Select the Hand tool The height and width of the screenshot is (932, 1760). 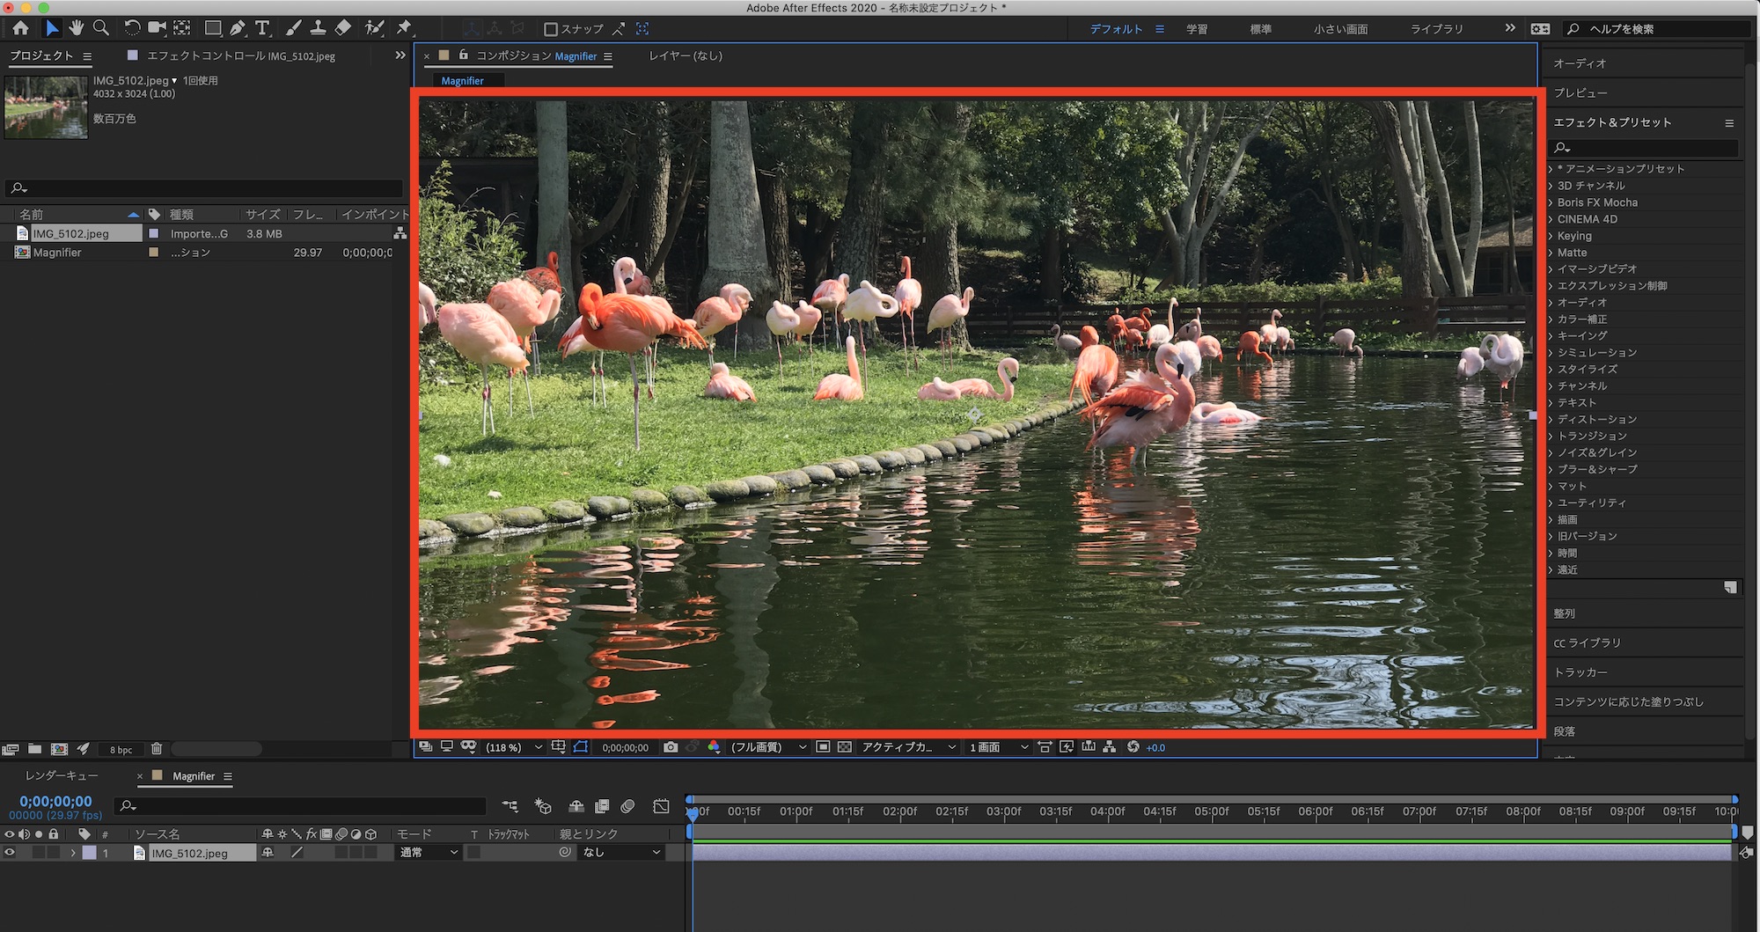coord(77,28)
